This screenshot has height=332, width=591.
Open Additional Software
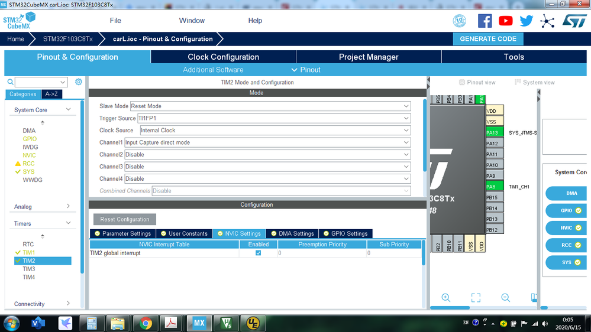(213, 70)
